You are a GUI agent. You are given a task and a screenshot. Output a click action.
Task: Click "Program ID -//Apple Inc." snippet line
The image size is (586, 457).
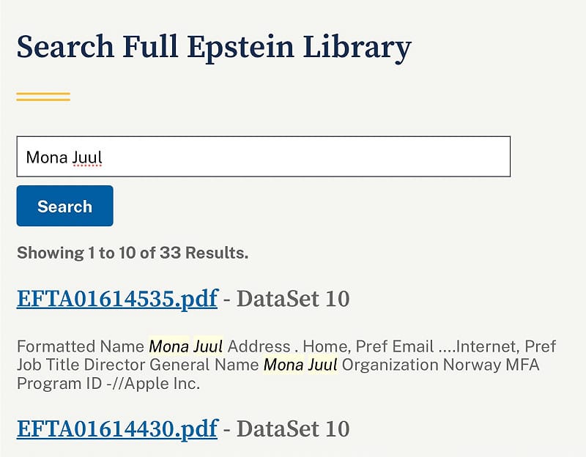click(x=108, y=384)
